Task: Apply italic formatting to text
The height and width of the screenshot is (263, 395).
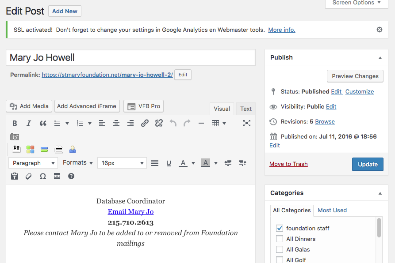Action: [x=29, y=124]
